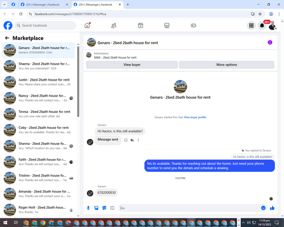
Task: Open more menu beside Message sent
Action: (138, 140)
